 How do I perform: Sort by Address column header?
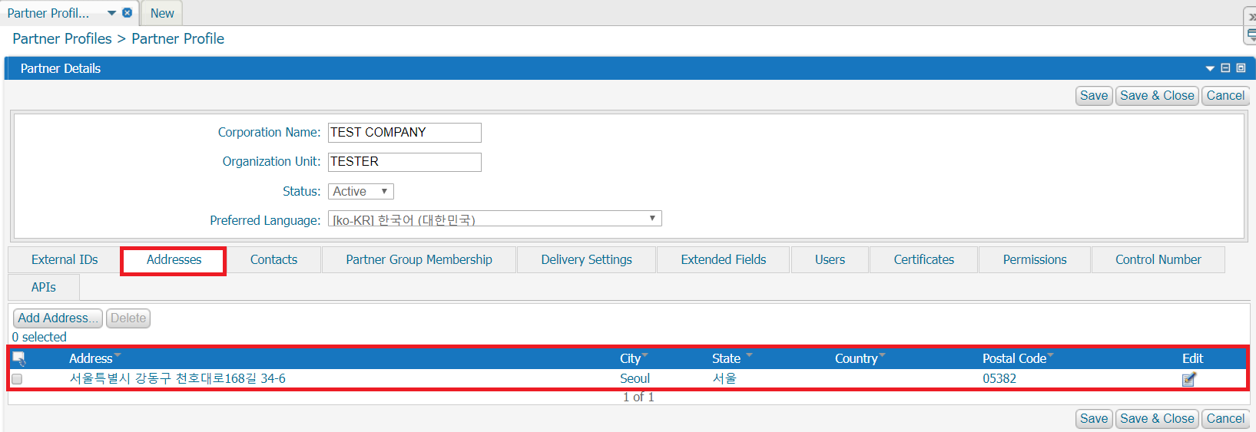[x=91, y=358]
